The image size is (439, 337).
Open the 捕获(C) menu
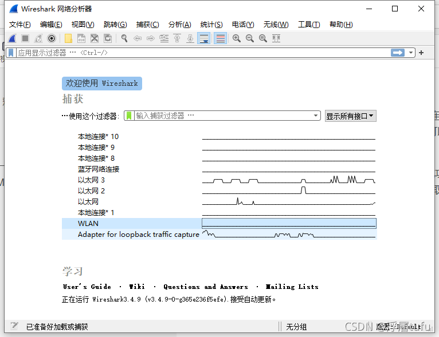coord(147,25)
